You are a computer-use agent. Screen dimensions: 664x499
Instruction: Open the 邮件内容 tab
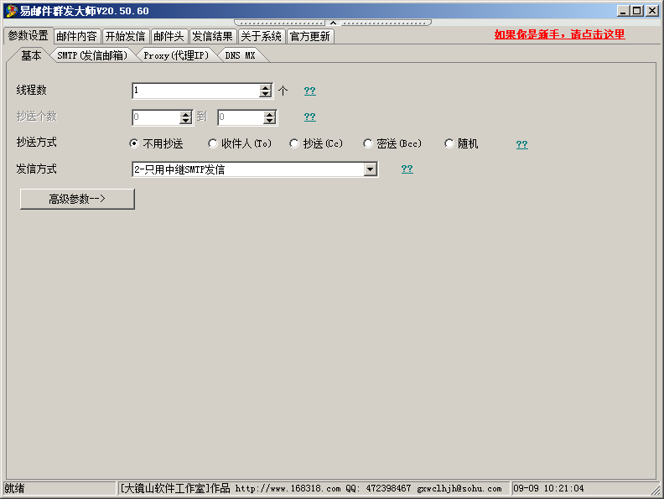coord(76,36)
